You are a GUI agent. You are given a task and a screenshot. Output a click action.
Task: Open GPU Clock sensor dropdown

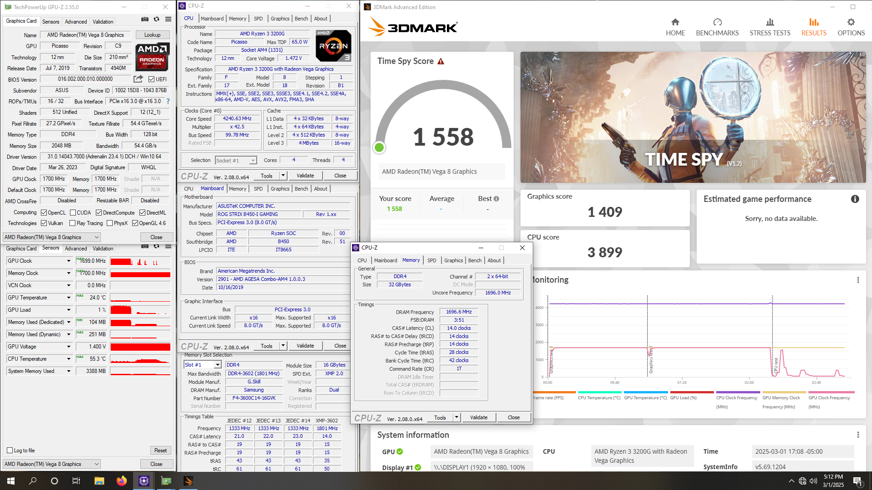point(69,261)
